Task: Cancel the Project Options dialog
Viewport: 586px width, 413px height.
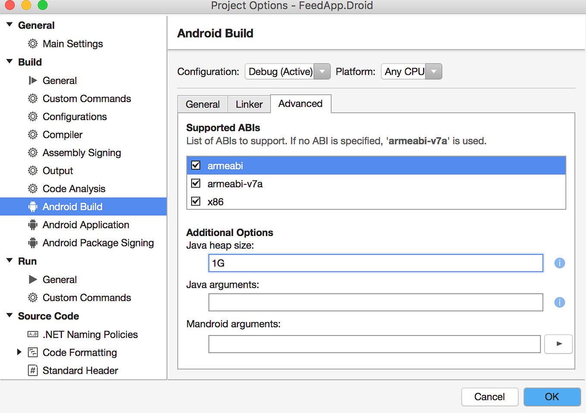Action: [x=490, y=397]
